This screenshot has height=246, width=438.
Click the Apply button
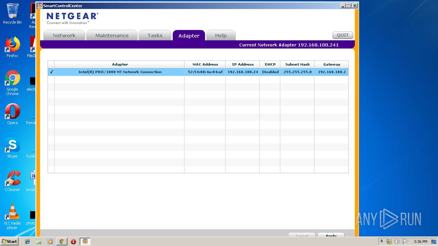[331, 235]
